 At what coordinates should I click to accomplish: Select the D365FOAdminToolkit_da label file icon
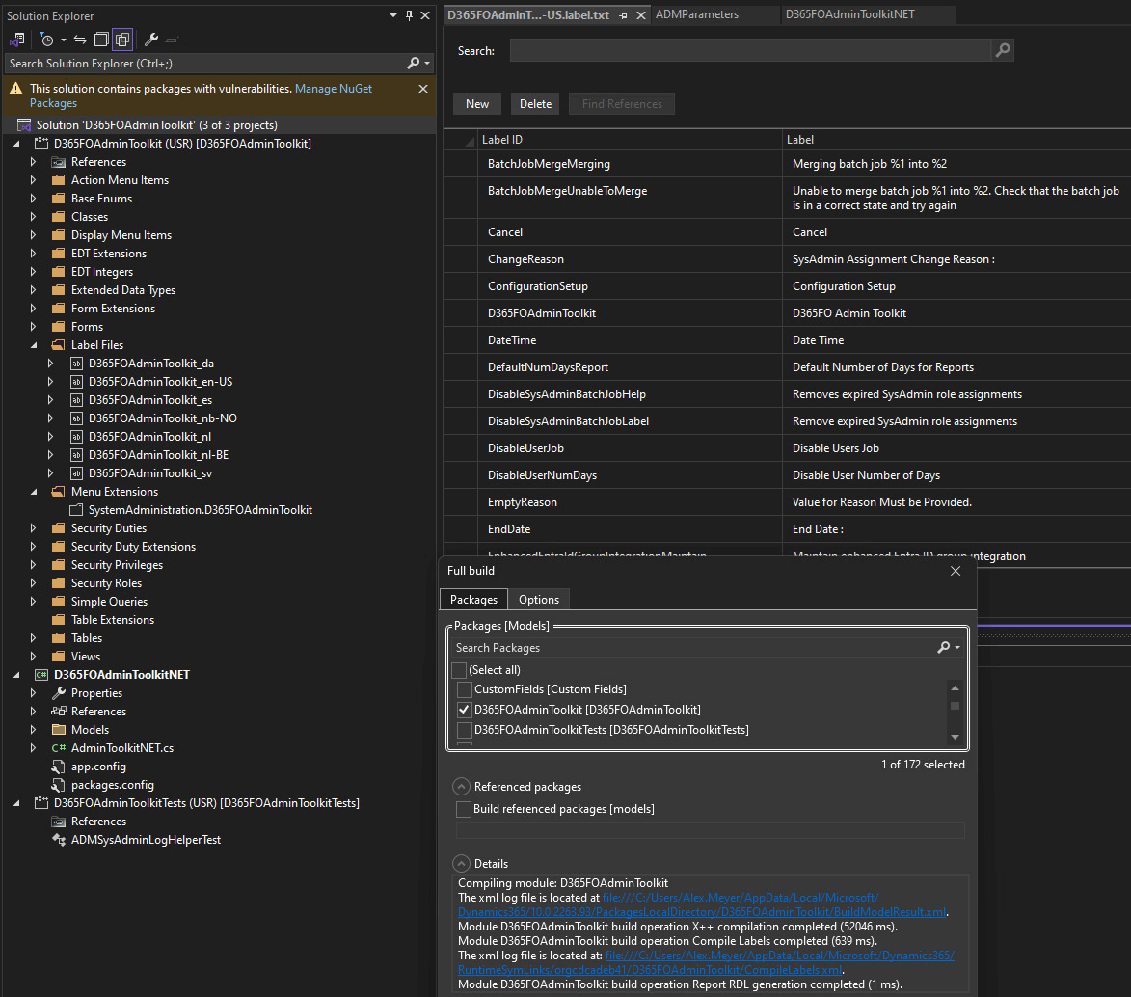[76, 364]
